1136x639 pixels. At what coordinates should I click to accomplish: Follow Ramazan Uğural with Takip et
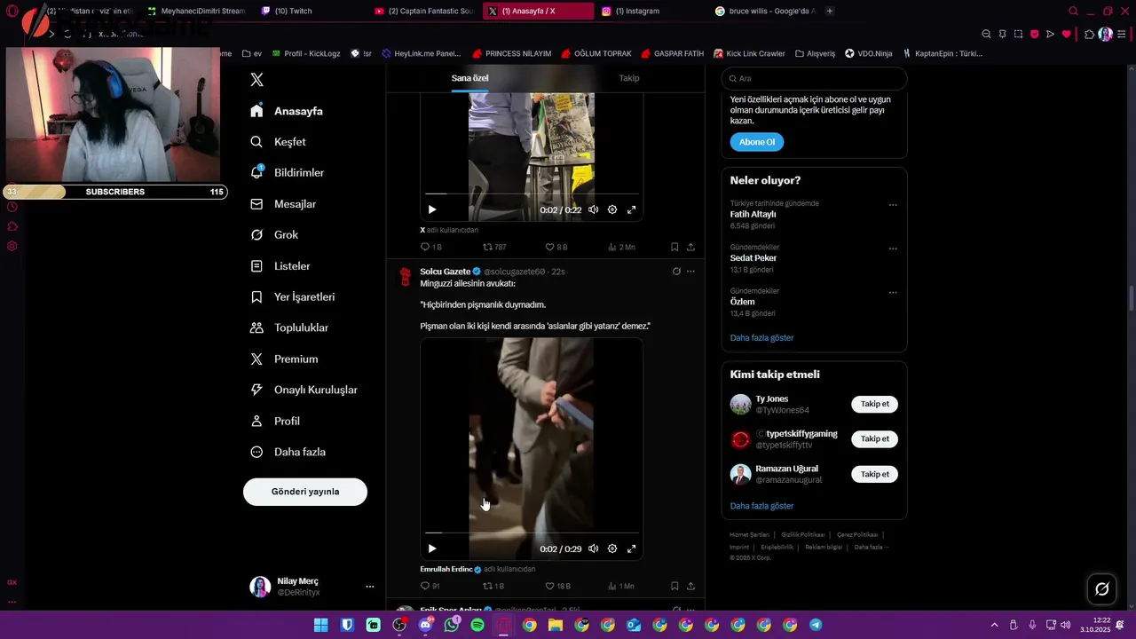(874, 474)
